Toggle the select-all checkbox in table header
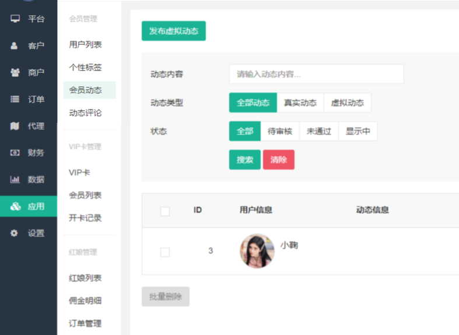 click(165, 211)
